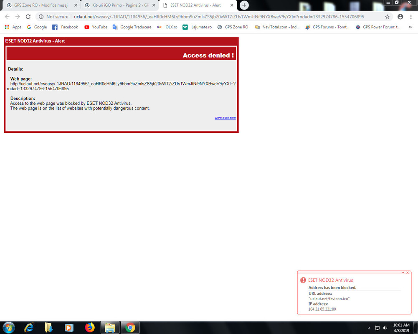The width and height of the screenshot is (418, 334).
Task: Reload the blocked page
Action: pos(28,17)
